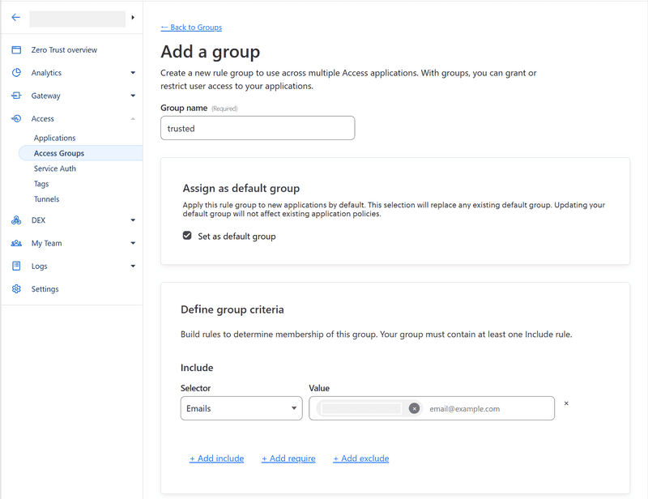Click the Gateway sidebar icon
This screenshot has height=499, width=648.
pos(16,96)
